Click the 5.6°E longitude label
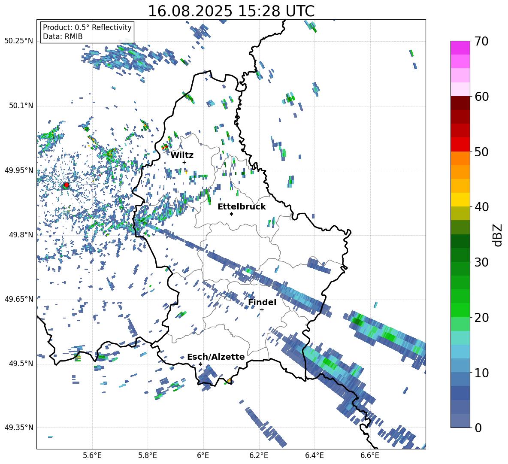Image resolution: width=508 pixels, height=464 pixels. click(92, 455)
